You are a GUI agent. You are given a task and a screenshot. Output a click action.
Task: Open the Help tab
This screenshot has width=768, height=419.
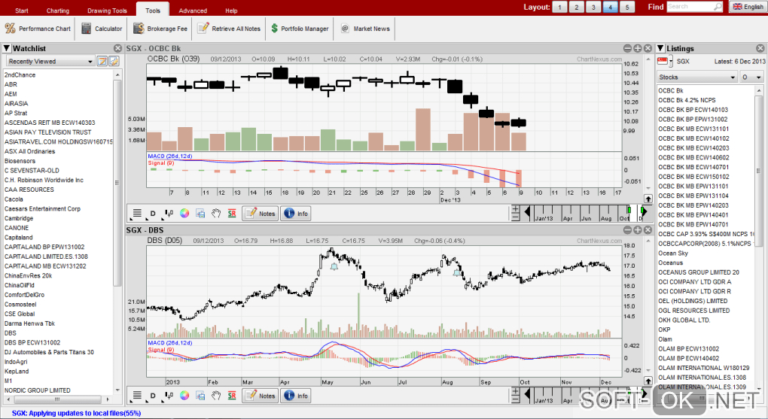231,11
